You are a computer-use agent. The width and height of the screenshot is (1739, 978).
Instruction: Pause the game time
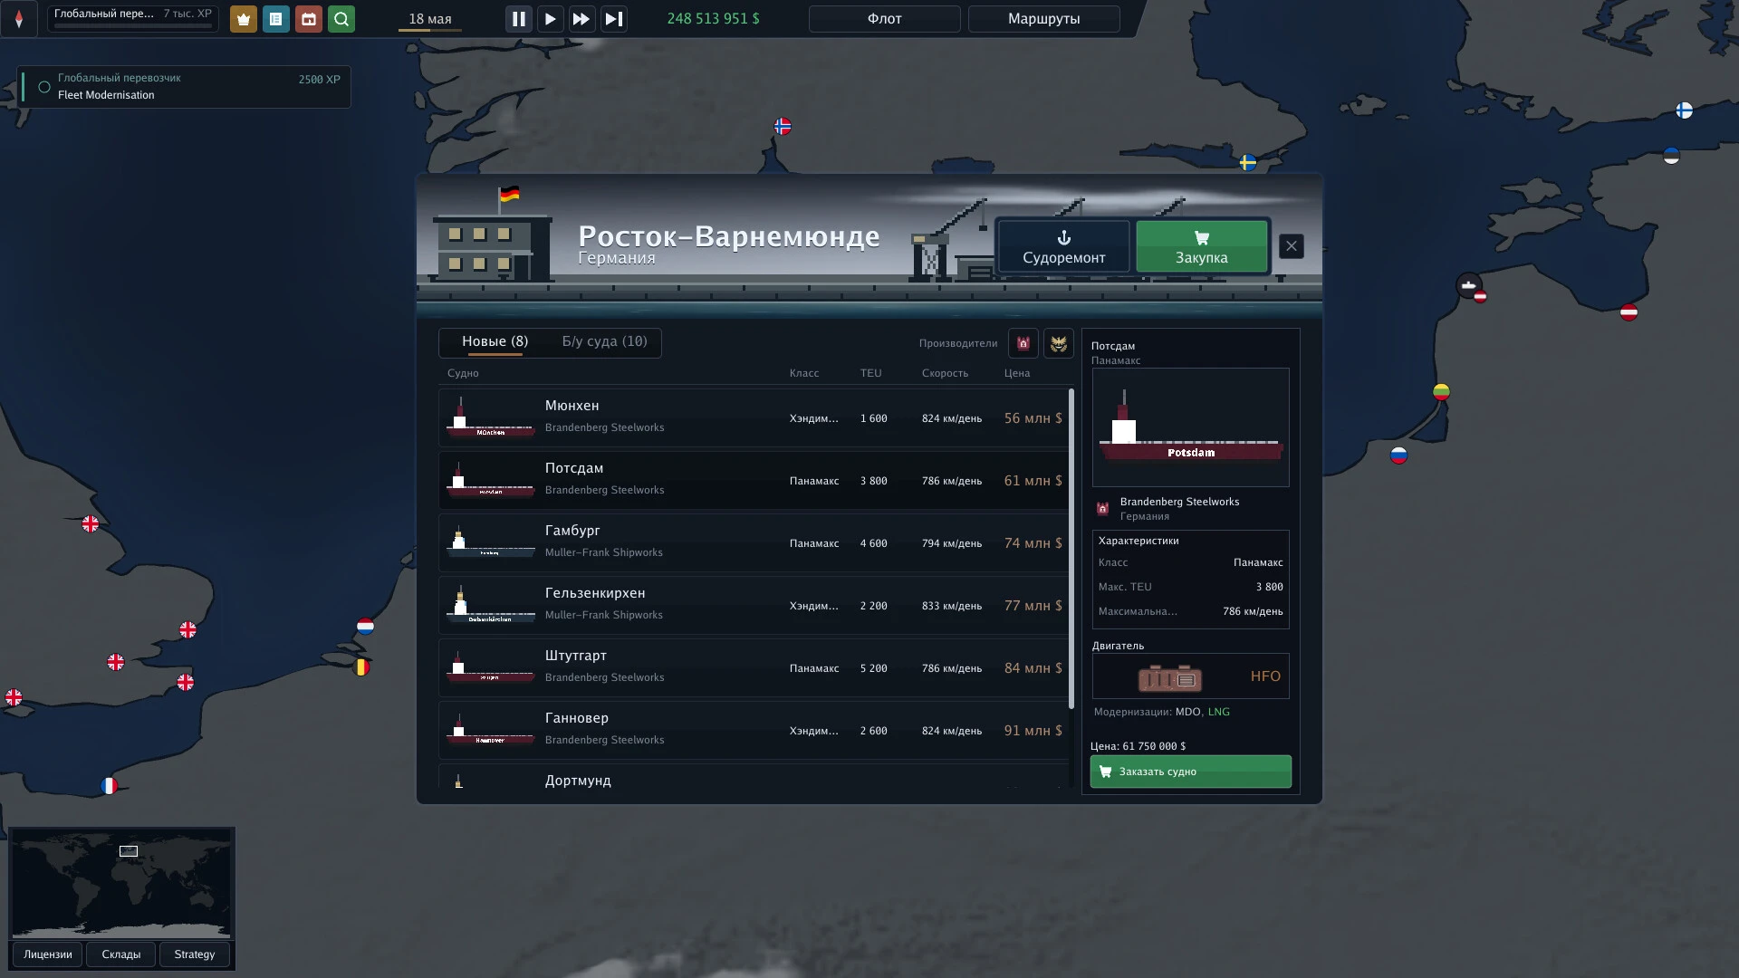tap(519, 19)
